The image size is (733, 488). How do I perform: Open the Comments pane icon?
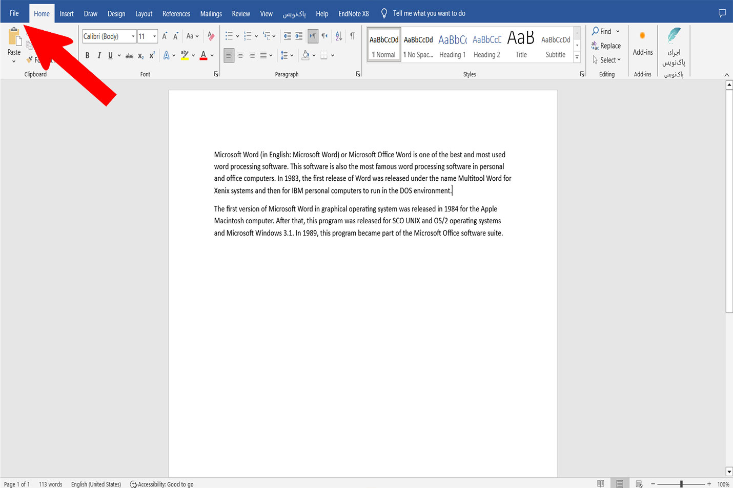[722, 13]
